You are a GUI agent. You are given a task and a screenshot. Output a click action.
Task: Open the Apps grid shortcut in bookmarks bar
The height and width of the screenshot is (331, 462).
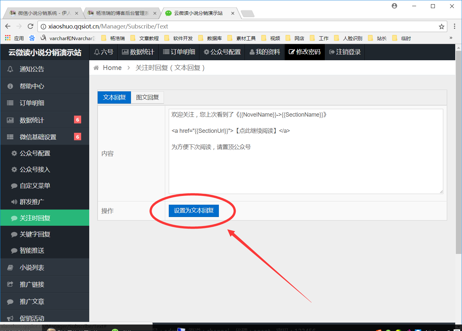8,38
